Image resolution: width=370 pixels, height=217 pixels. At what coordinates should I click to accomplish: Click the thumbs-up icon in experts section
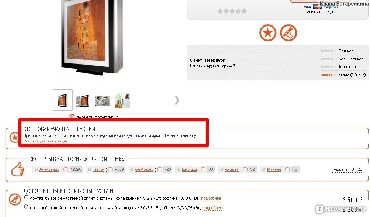[18, 169]
